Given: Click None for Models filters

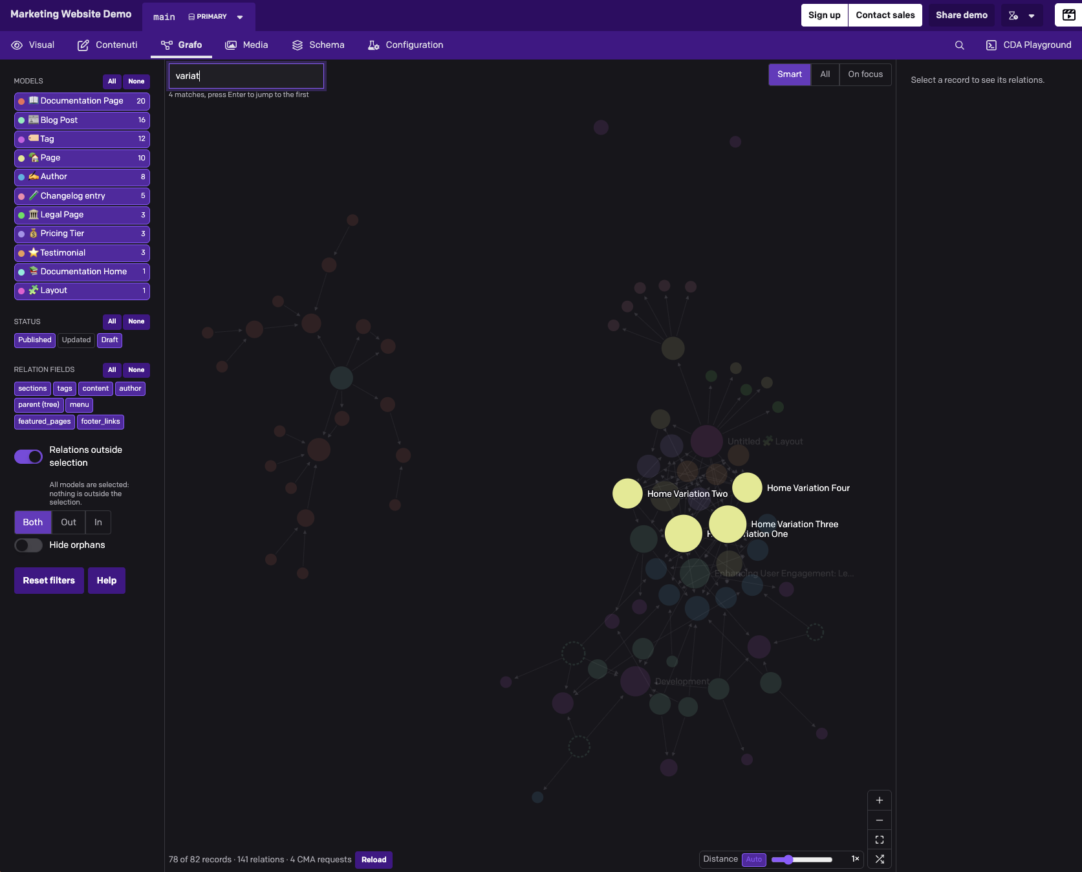Looking at the screenshot, I should [136, 82].
